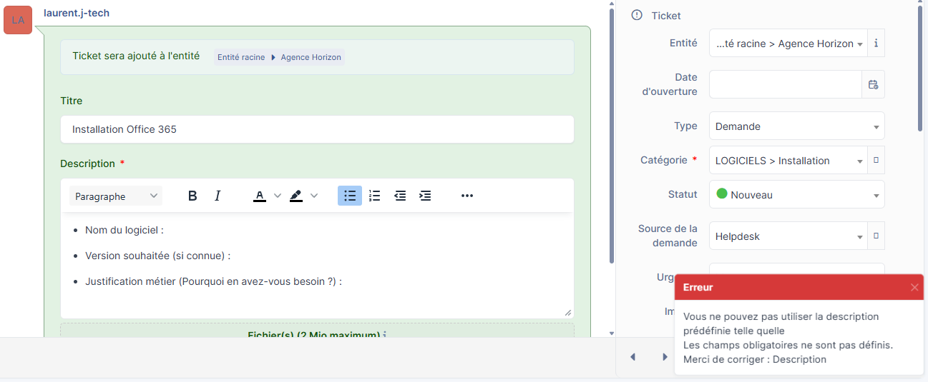Viewport: 928px width, 382px height.
Task: Apply the background highlight color
Action: (x=296, y=196)
